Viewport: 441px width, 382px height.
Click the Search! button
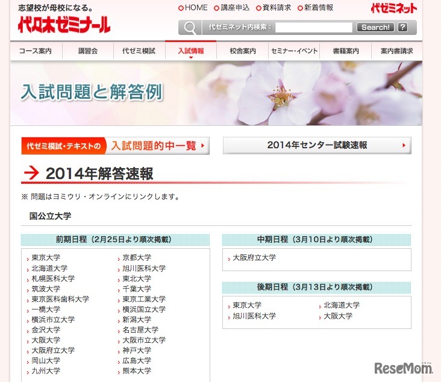pos(375,27)
